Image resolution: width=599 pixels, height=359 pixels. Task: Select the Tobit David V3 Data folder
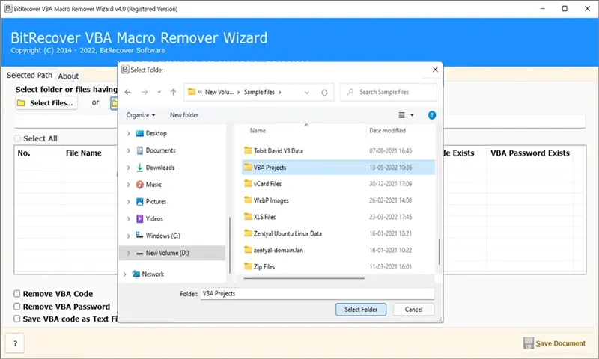(x=273, y=150)
